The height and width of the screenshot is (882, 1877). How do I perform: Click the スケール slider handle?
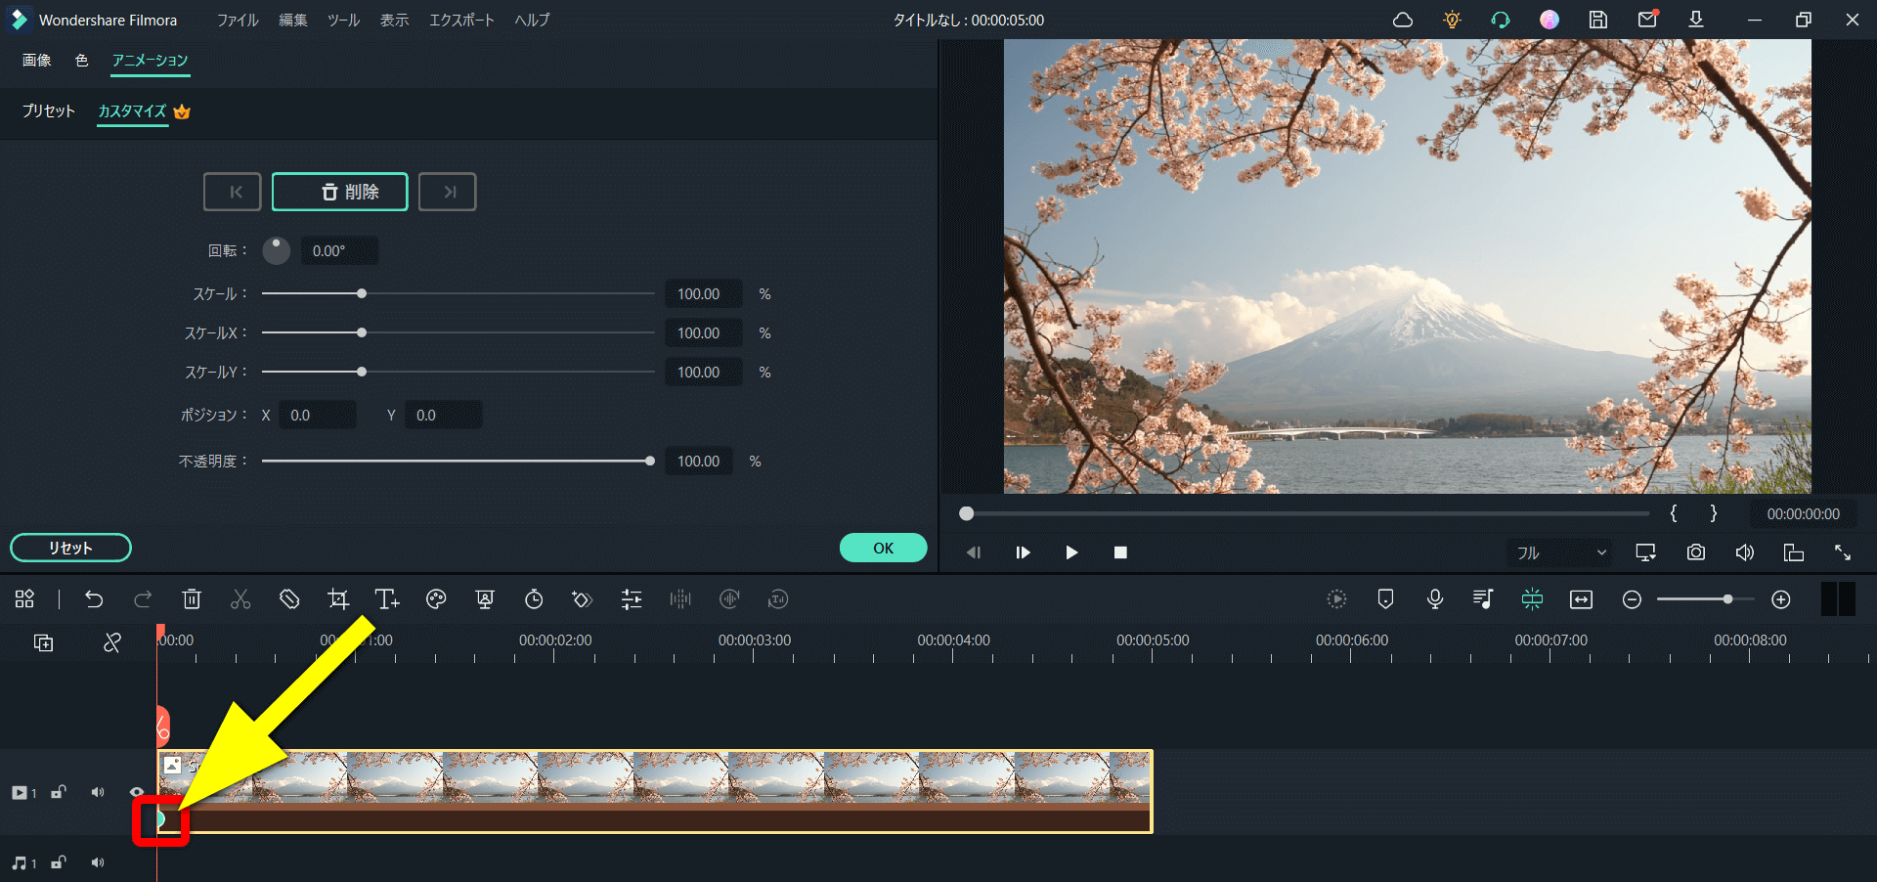[362, 293]
